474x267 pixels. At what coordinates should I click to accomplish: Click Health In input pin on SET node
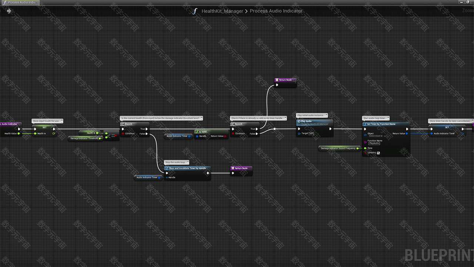(x=35, y=133)
